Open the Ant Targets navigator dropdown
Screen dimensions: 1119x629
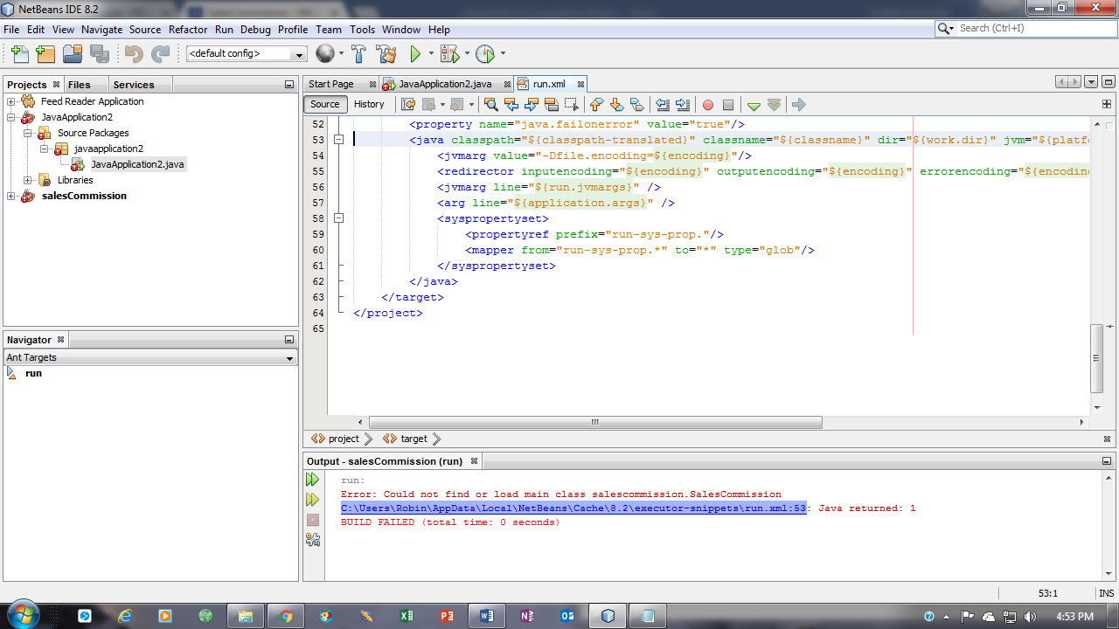coord(290,358)
